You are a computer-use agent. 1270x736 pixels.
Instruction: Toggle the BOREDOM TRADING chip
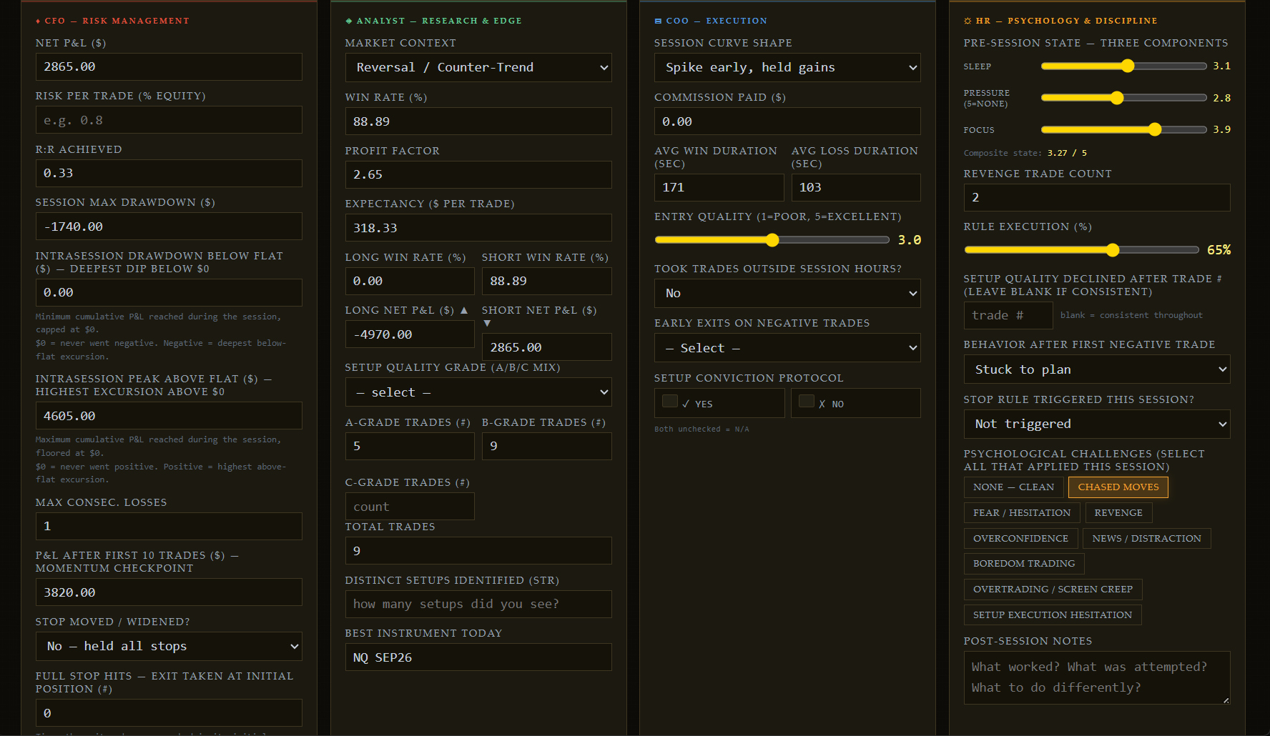(x=1023, y=564)
